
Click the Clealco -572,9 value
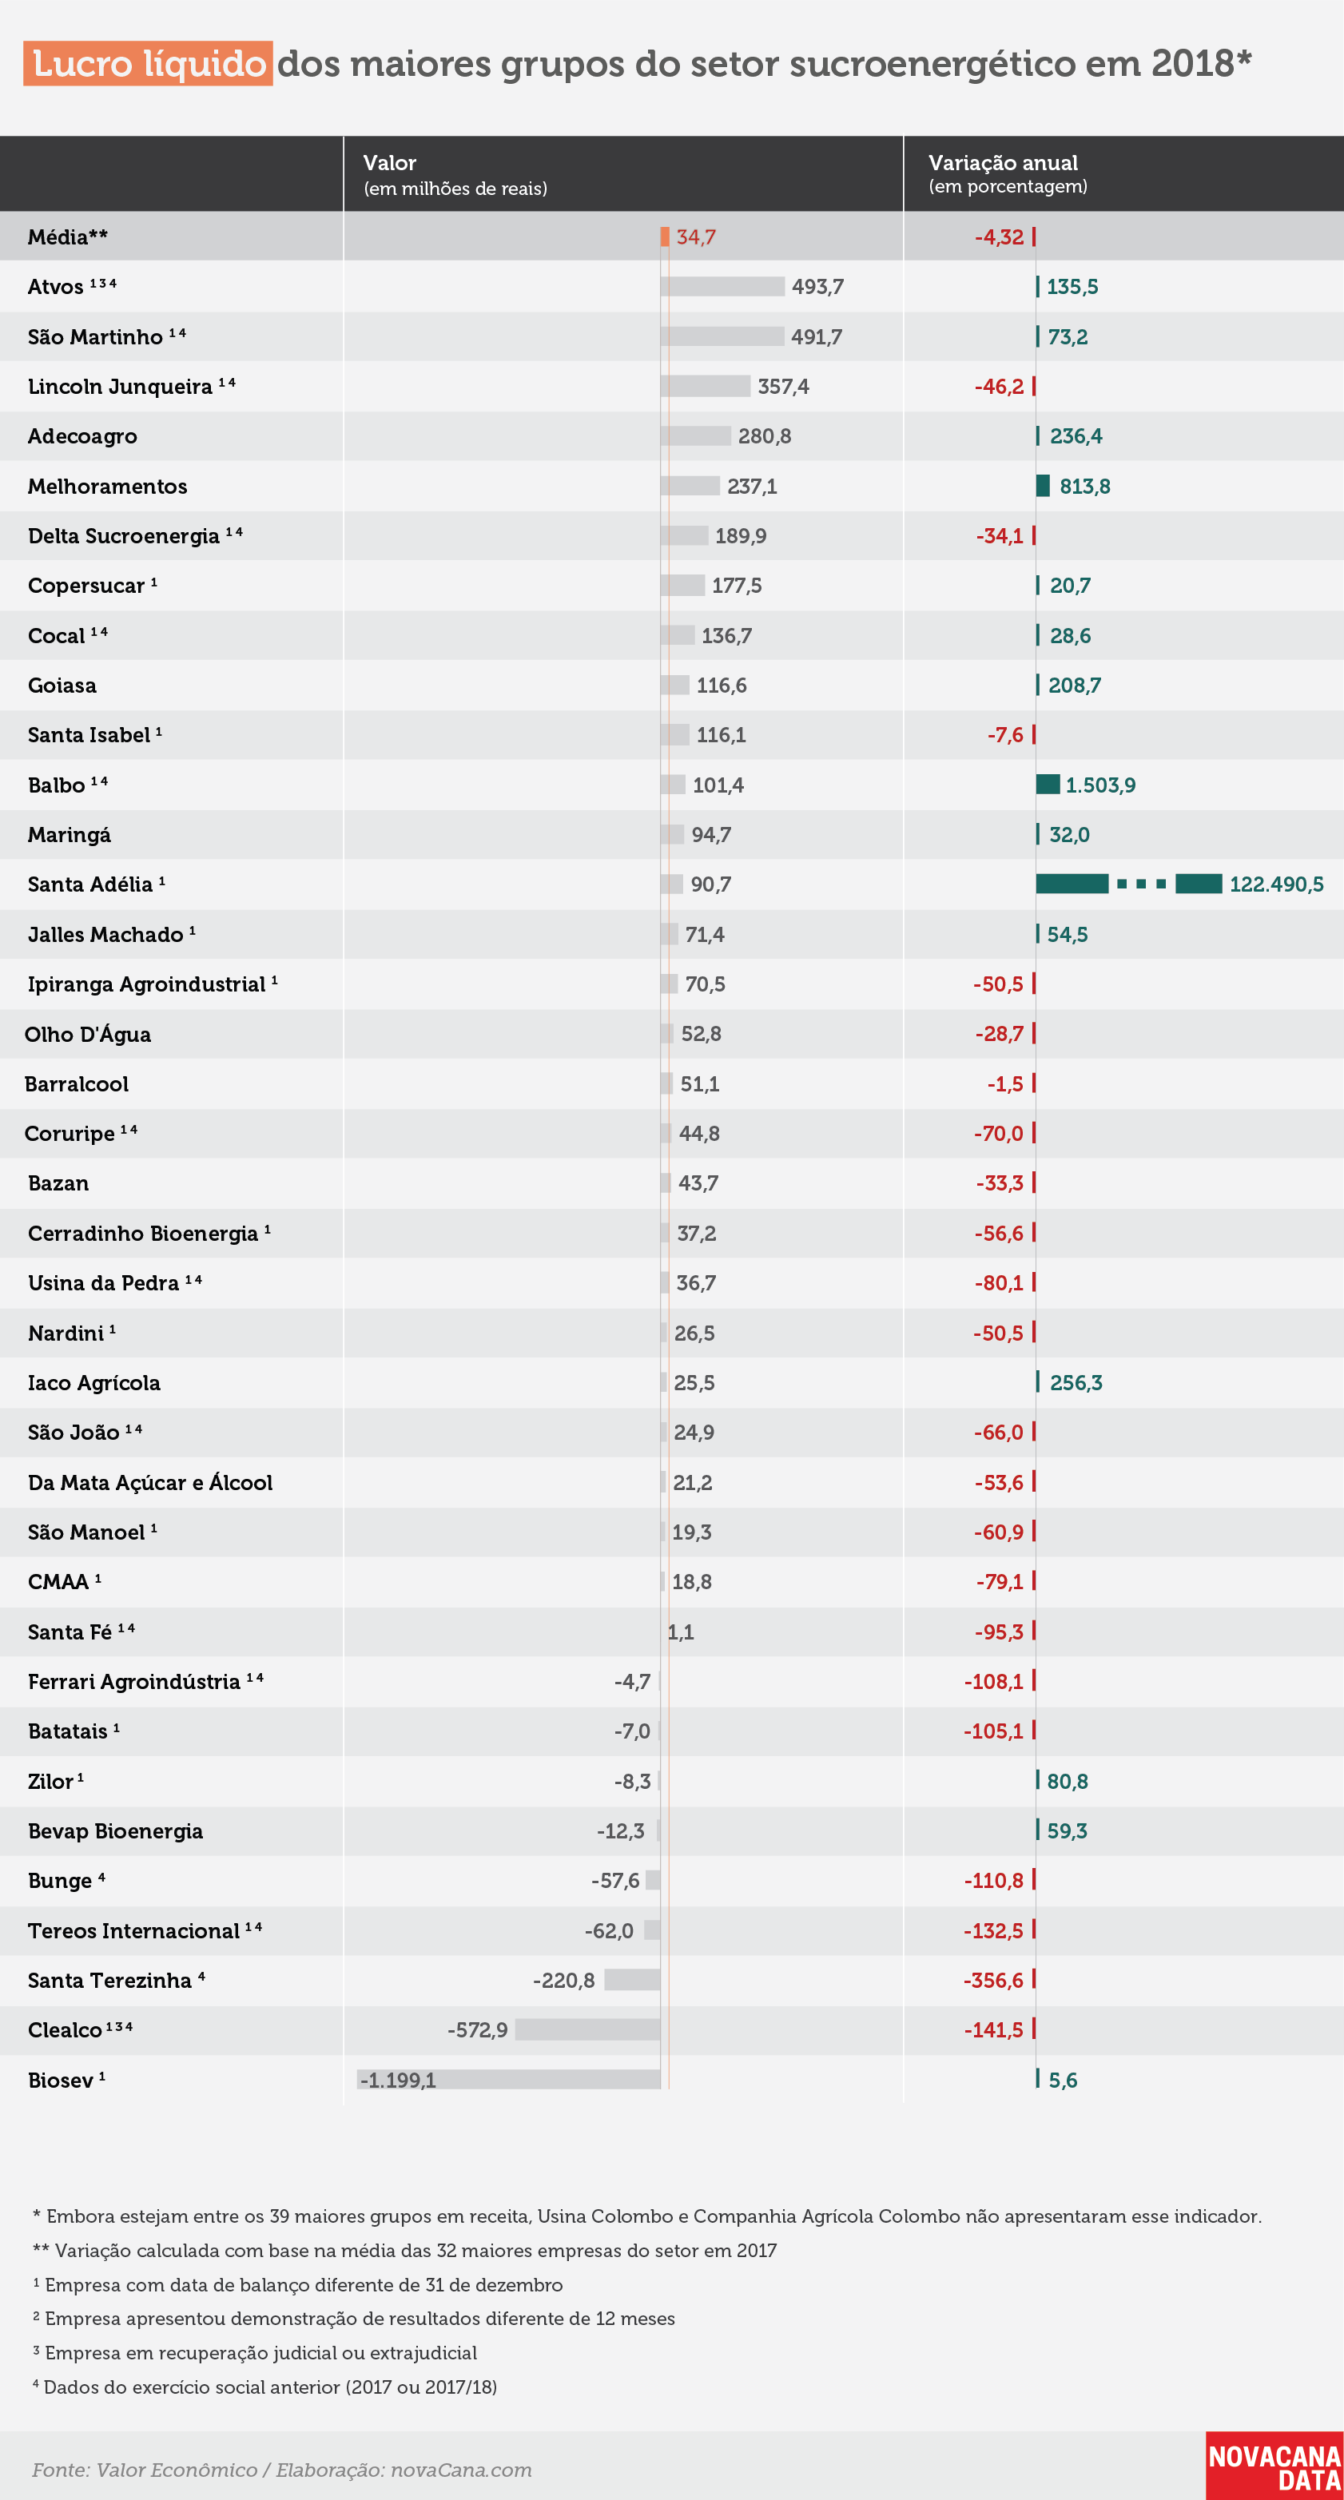pos(476,2029)
